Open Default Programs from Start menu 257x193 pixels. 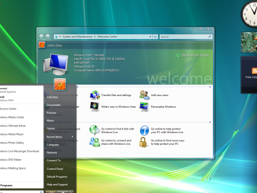[x=57, y=176]
